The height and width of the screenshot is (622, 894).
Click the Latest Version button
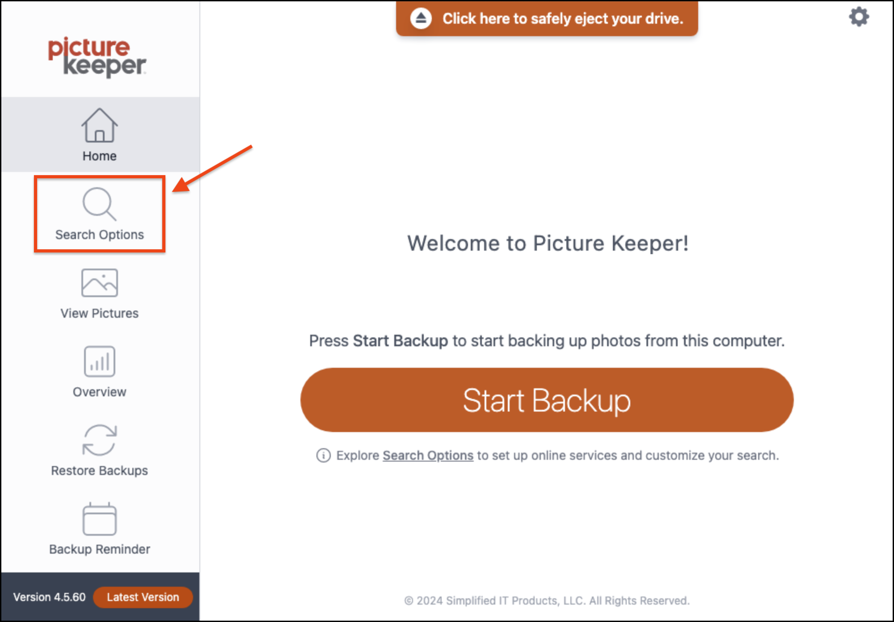point(143,597)
